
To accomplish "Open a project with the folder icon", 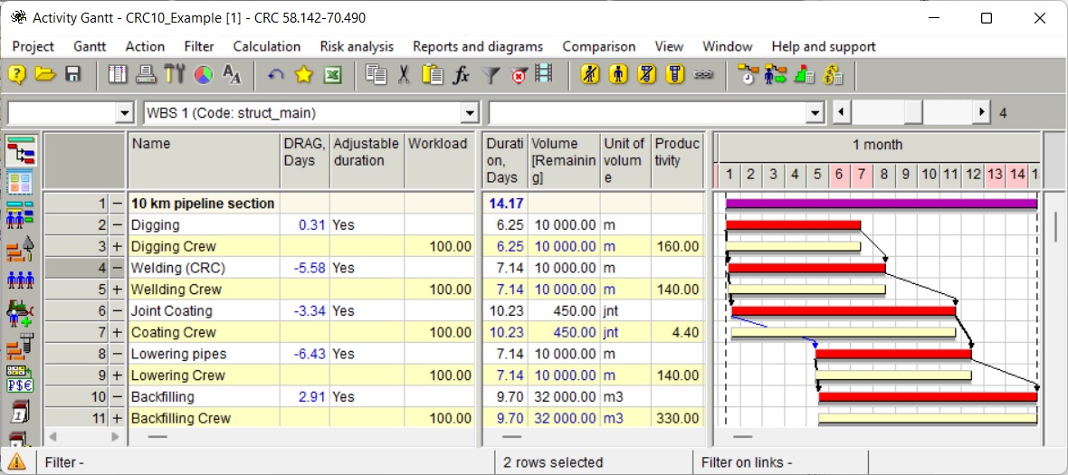I will click(45, 74).
